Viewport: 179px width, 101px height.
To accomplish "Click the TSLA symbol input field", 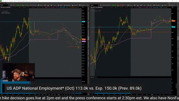I will click(x=95, y=5).
